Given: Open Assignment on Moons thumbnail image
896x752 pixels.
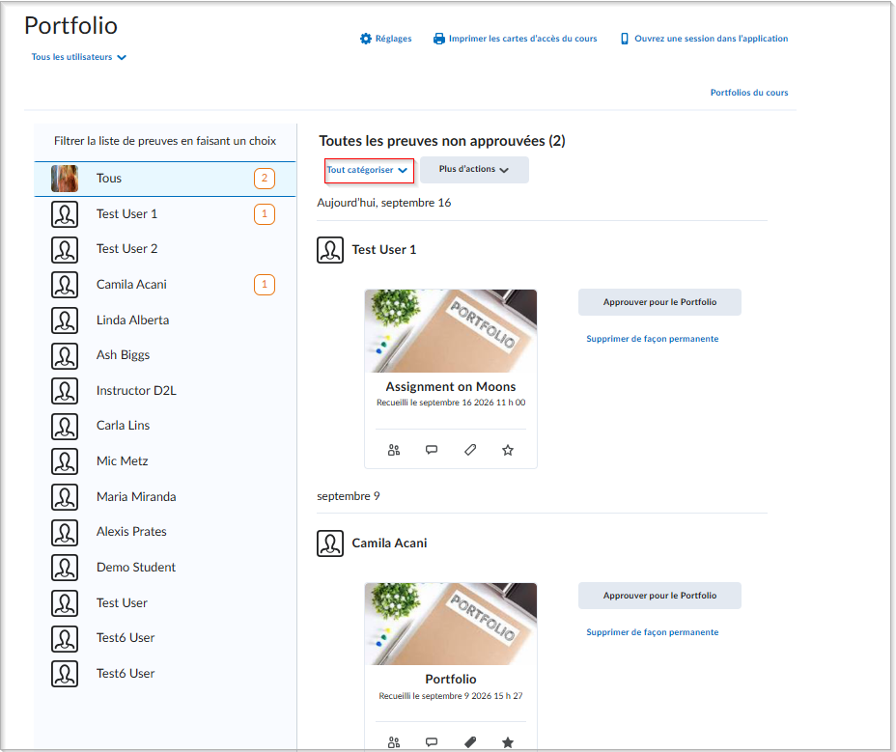Looking at the screenshot, I should 450,331.
